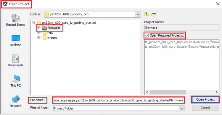Viewport: 222px width, 115px height.
Task: Open the Look in dropdown
Action: point(138,14)
